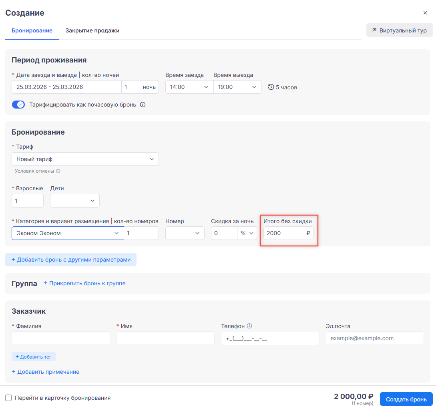The width and height of the screenshot is (436, 411).
Task: Click the plus icon for Добавить тег
Action: pyautogui.click(x=17, y=357)
